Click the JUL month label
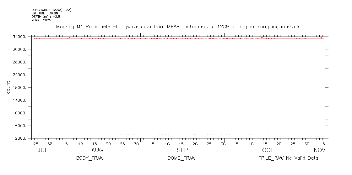 pyautogui.click(x=43, y=150)
